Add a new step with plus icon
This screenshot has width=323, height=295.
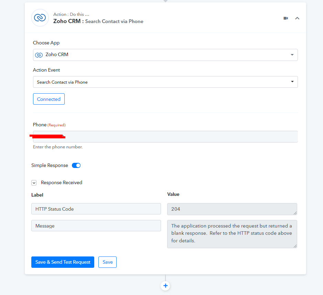click(165, 286)
